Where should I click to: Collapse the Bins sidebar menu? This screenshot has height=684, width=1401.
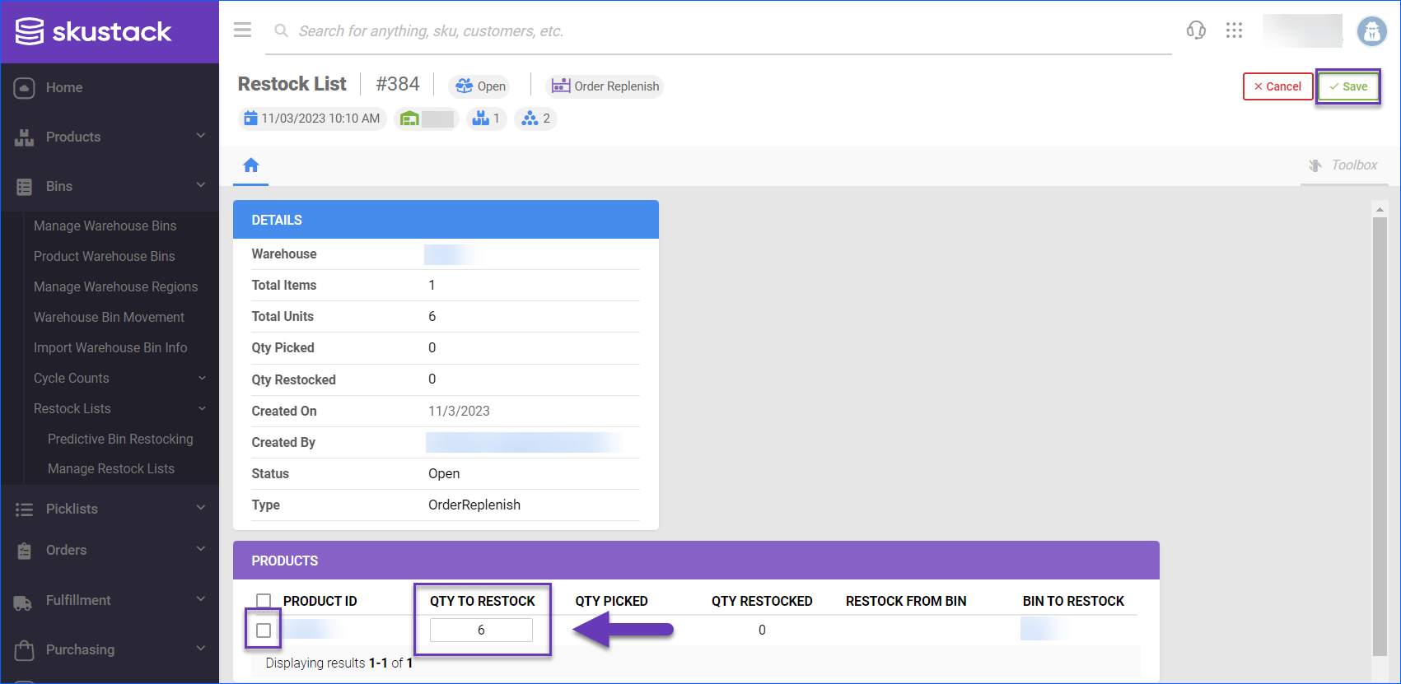coord(110,186)
